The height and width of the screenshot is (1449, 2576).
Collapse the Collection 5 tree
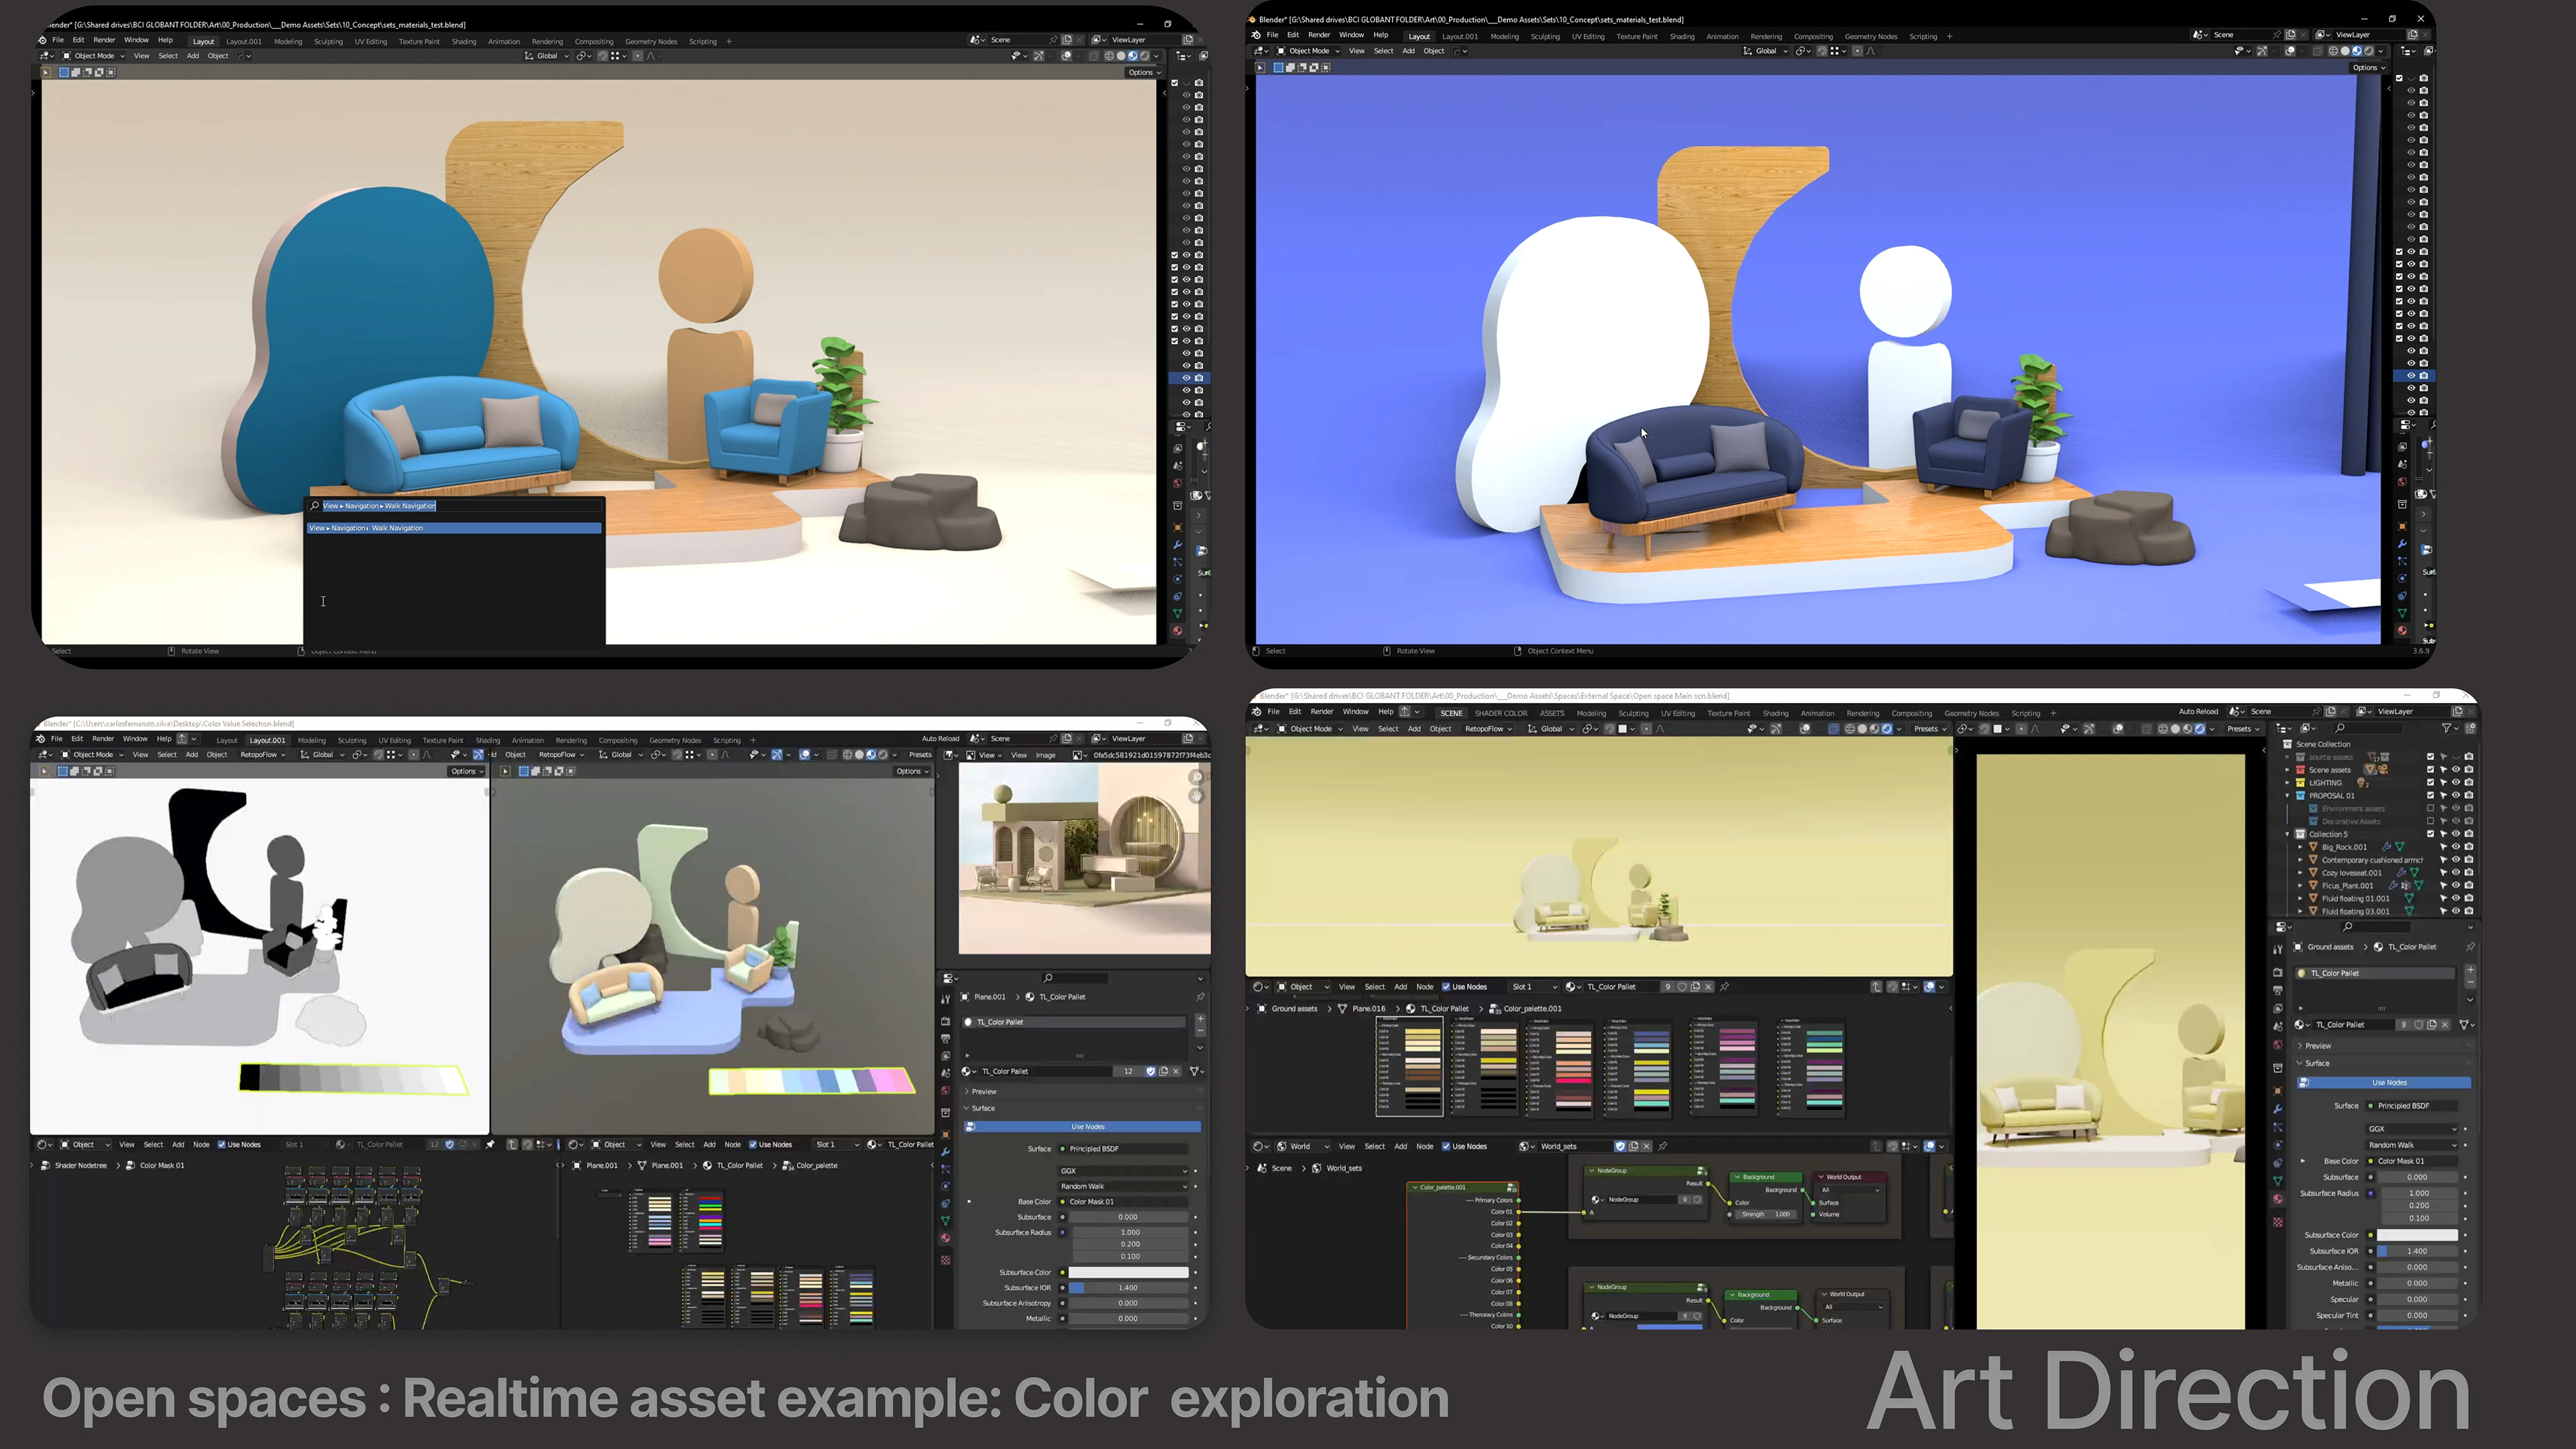2287,834
